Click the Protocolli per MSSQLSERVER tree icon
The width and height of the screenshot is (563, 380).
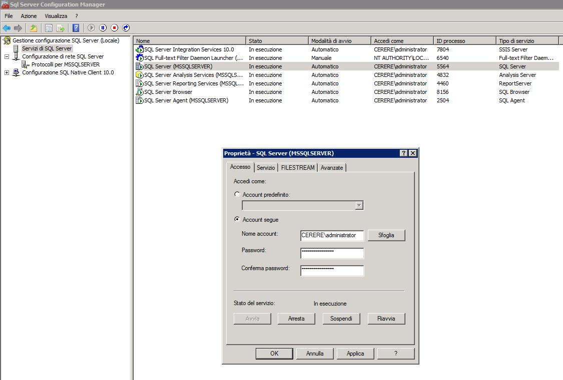tap(25, 64)
